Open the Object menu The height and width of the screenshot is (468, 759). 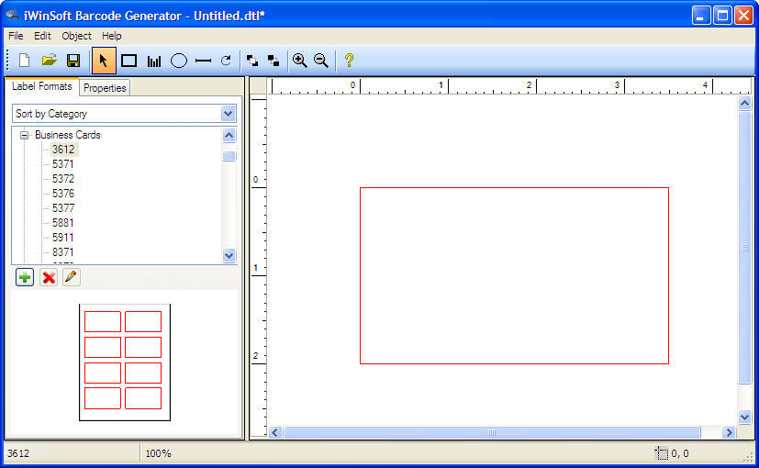coord(76,36)
